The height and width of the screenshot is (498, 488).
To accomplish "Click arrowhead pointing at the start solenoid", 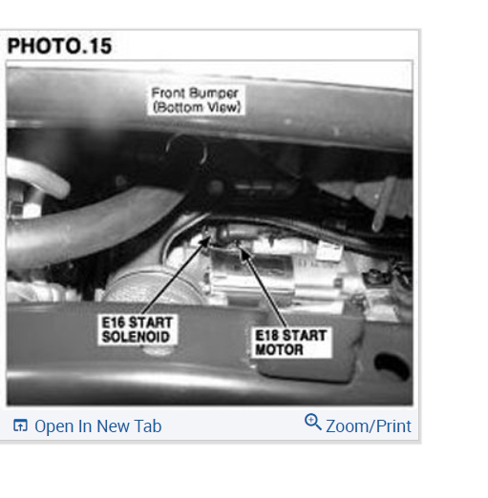I will pyautogui.click(x=205, y=241).
